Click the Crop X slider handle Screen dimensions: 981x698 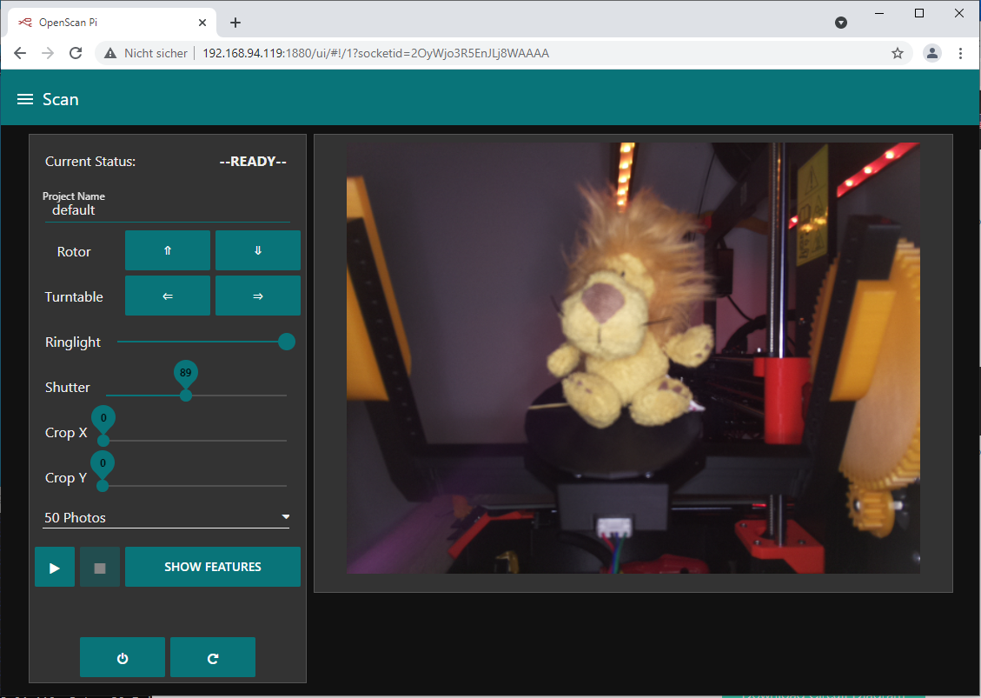(103, 440)
